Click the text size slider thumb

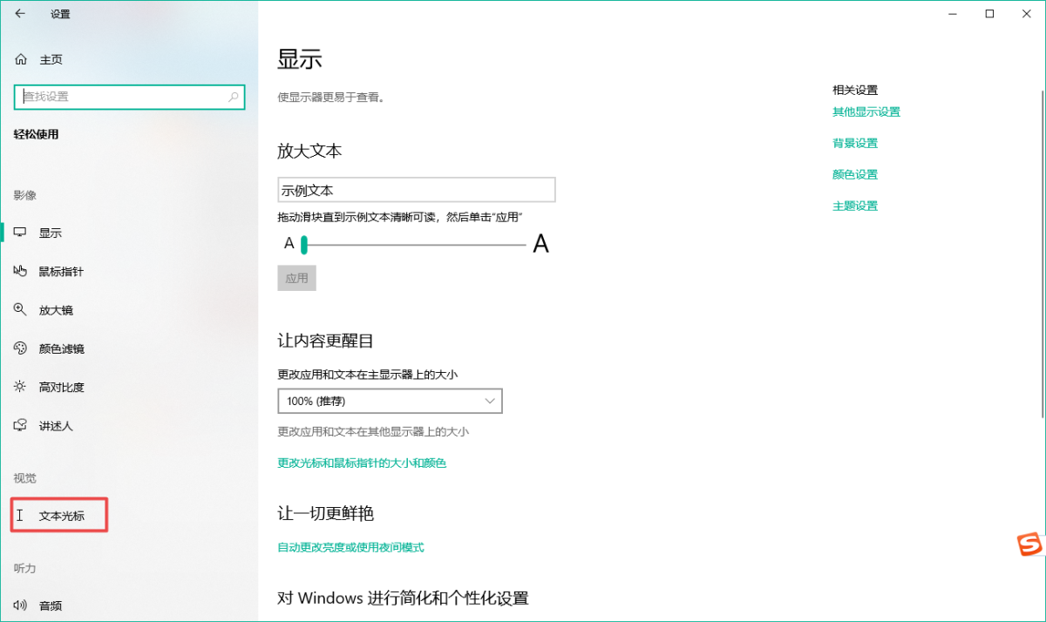[x=304, y=245]
